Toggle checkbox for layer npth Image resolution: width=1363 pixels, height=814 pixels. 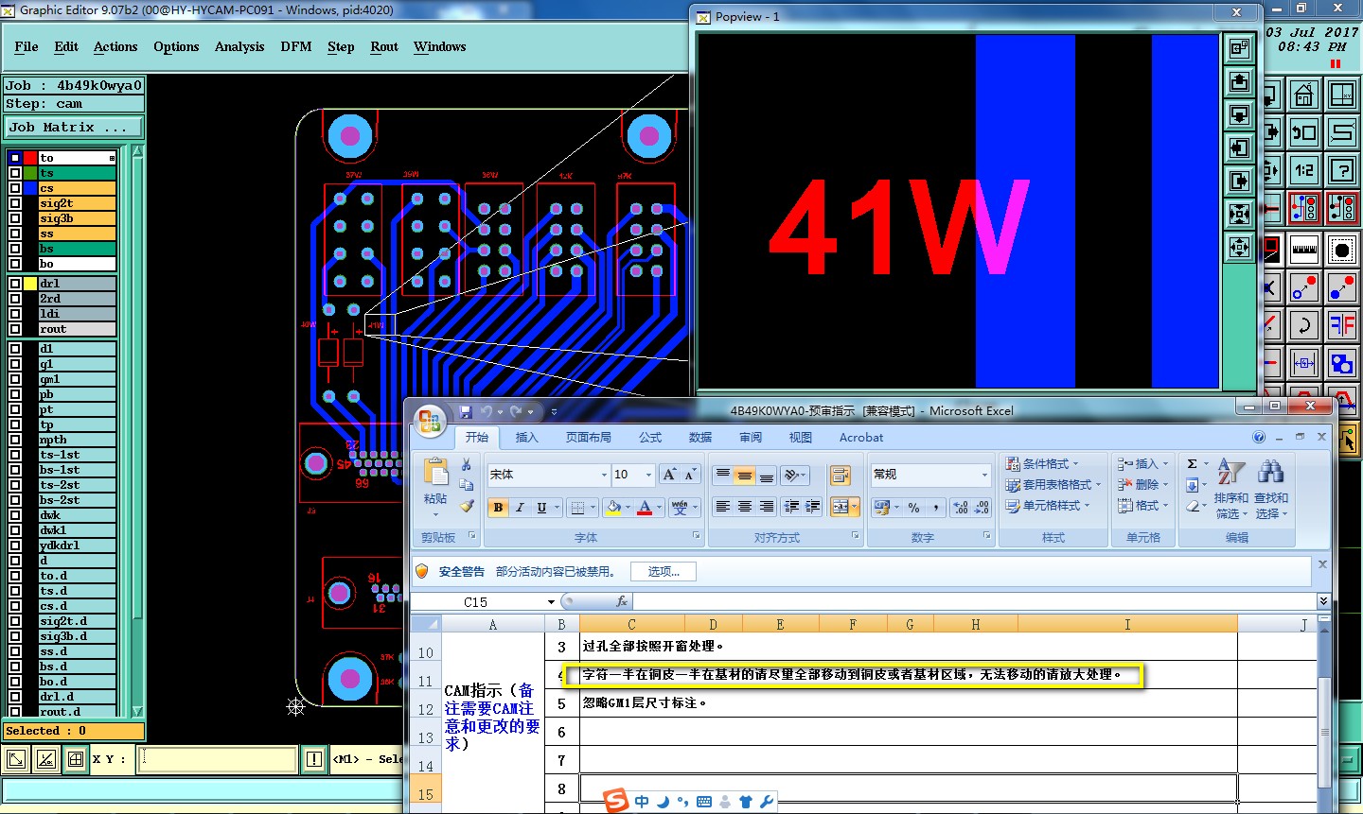pos(15,440)
